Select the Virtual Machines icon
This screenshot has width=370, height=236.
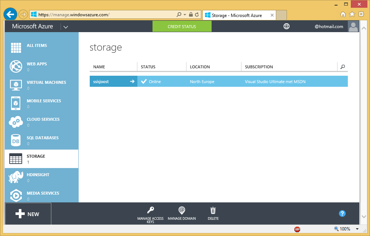[16, 85]
